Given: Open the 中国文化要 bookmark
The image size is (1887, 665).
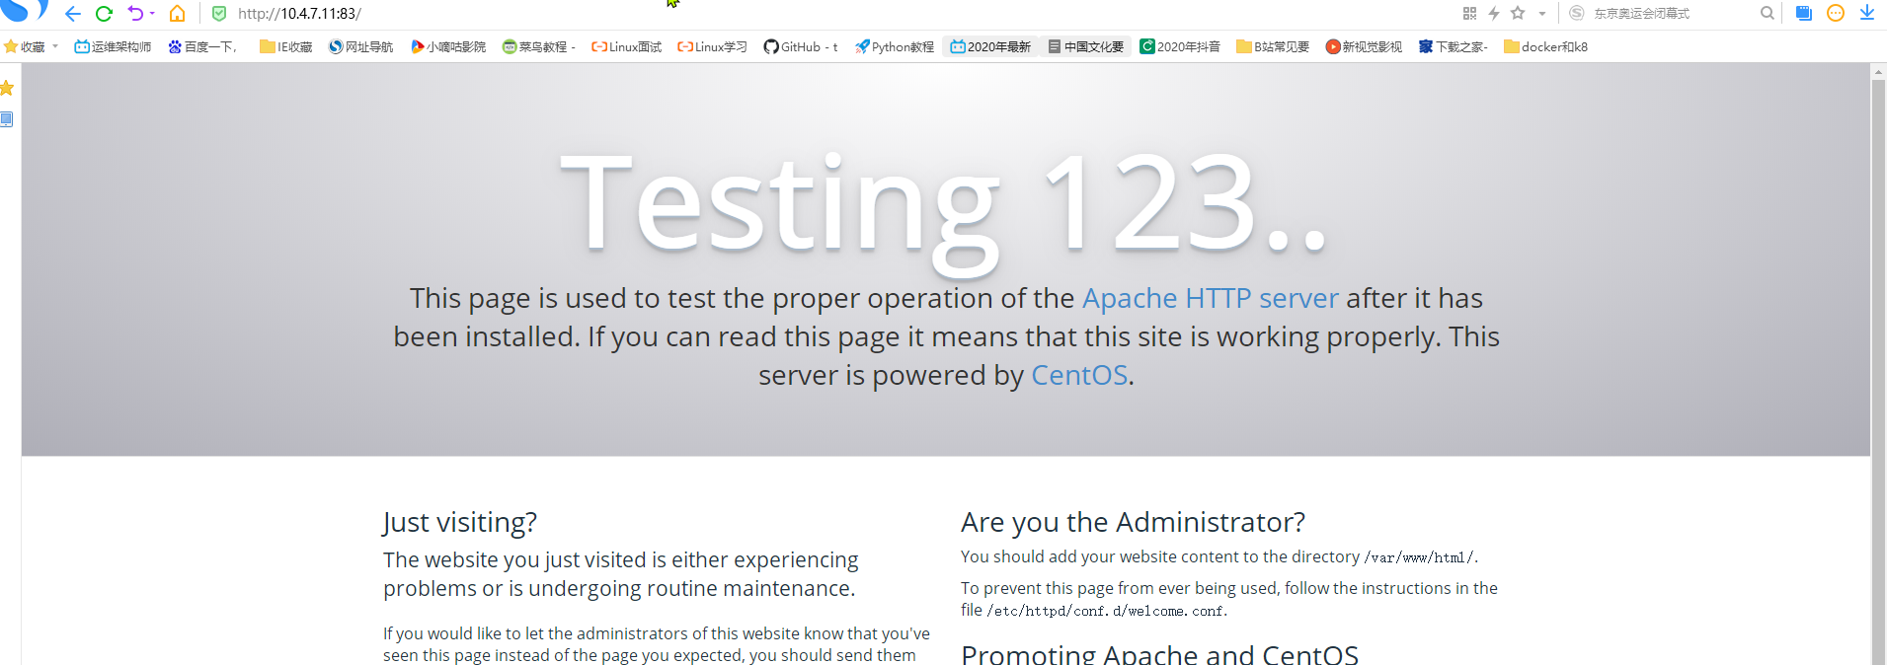Looking at the screenshot, I should click(x=1086, y=47).
